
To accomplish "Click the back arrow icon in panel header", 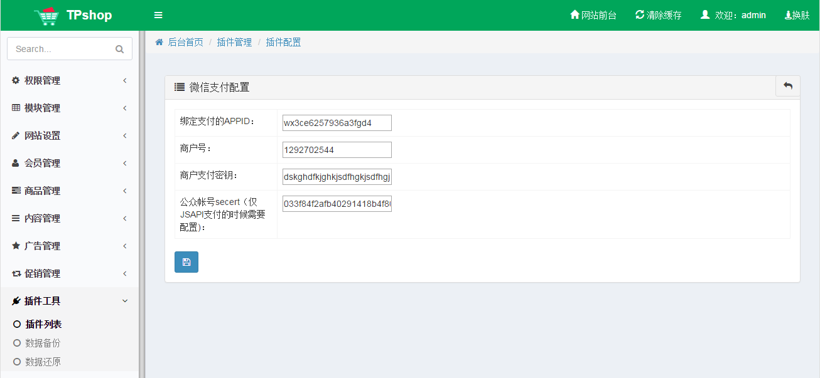I will click(x=788, y=87).
